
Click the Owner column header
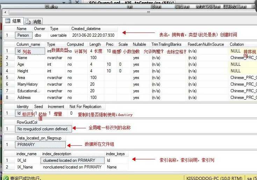point(40,29)
